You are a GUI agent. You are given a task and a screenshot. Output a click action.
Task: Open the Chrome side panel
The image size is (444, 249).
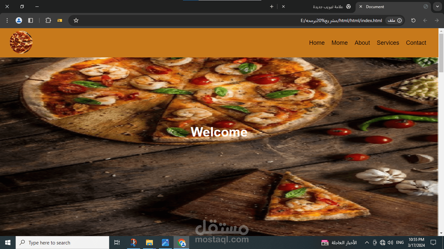(31, 20)
